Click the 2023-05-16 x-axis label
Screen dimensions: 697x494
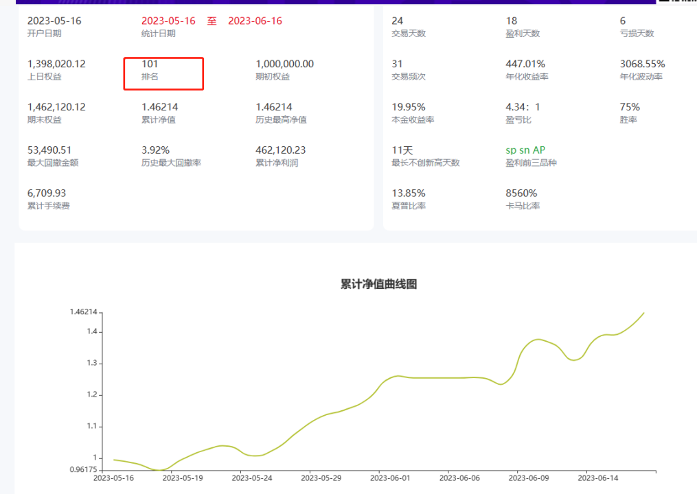(x=113, y=478)
